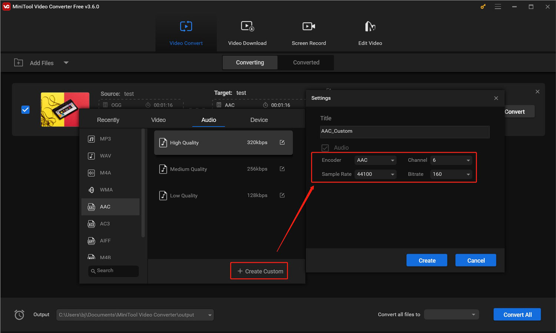Click the Create Custom button
This screenshot has height=333, width=556.
(259, 271)
